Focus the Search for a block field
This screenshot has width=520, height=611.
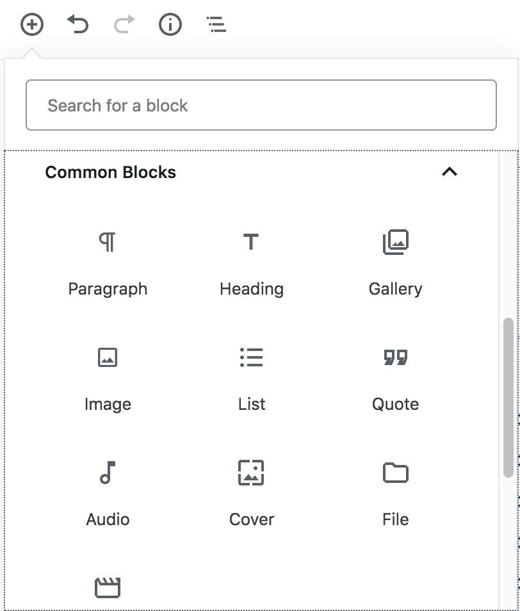pos(261,105)
